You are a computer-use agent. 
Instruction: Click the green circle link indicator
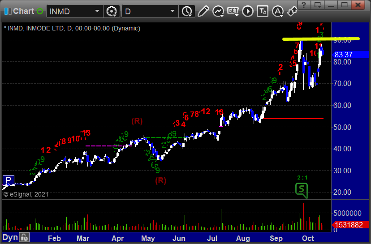pos(40,11)
